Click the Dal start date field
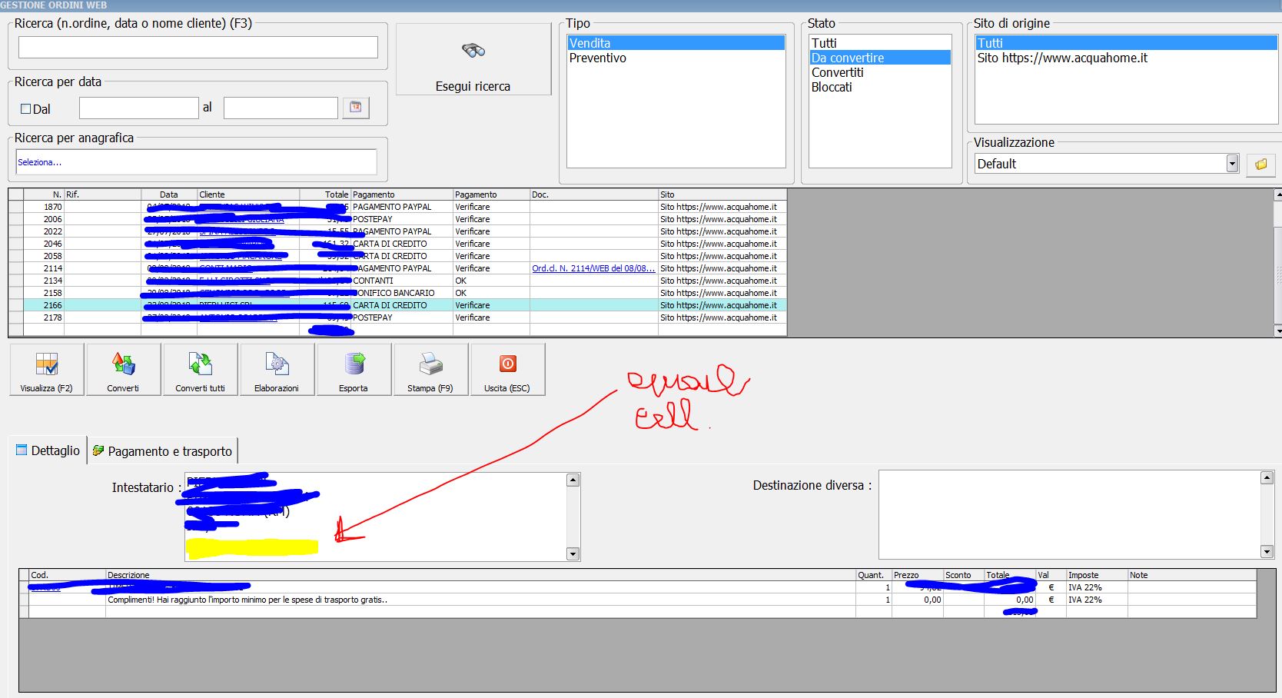This screenshot has height=698, width=1282. (x=139, y=108)
